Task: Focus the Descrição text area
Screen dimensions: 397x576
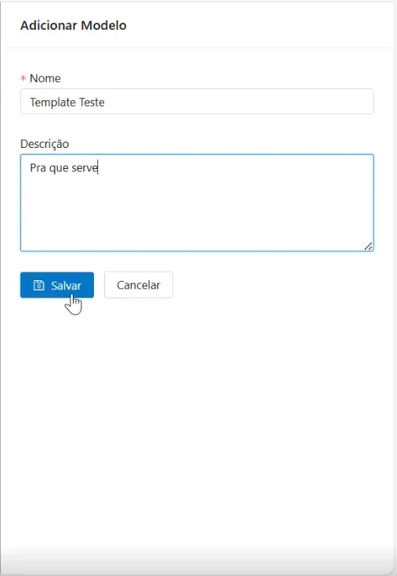Action: [x=197, y=203]
